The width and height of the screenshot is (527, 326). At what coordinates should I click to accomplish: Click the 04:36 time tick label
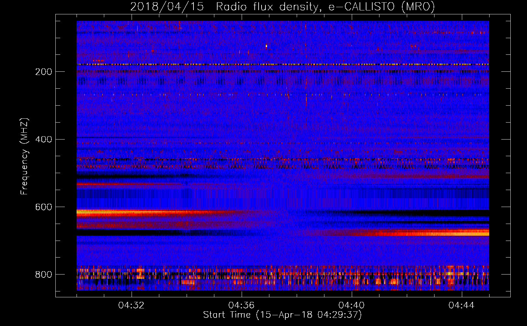point(241,305)
